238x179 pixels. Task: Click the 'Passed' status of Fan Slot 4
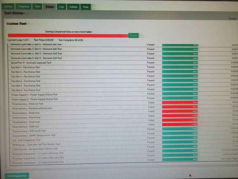coord(151,80)
